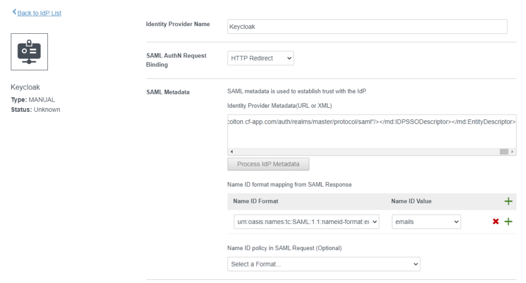This screenshot has width=526, height=283.
Task: Click the Process IdP Metadata button
Action: click(x=268, y=164)
